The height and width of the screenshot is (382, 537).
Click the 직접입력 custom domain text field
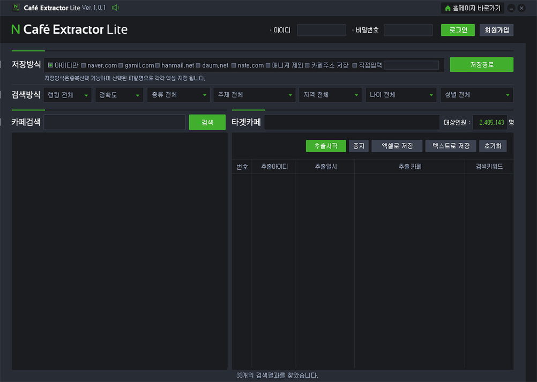(x=411, y=65)
